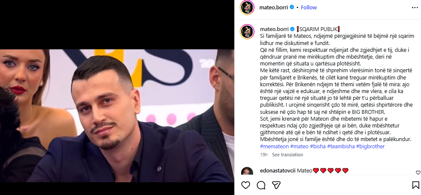421x195 pixels.
Task: Save the post with the bookmark icon
Action: tap(415, 185)
